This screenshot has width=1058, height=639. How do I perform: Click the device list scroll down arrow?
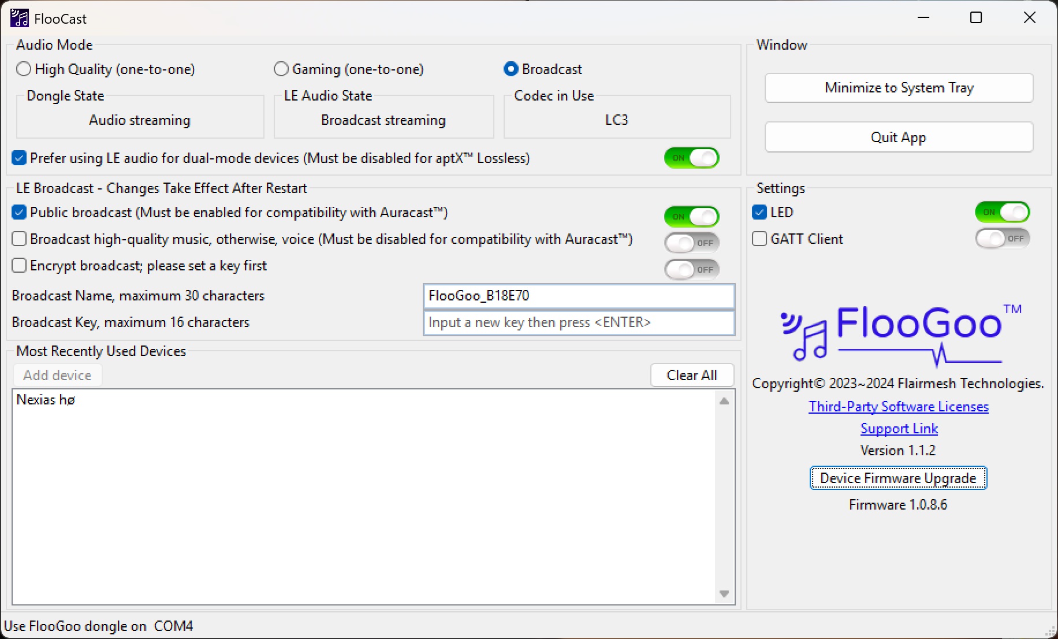(x=724, y=594)
